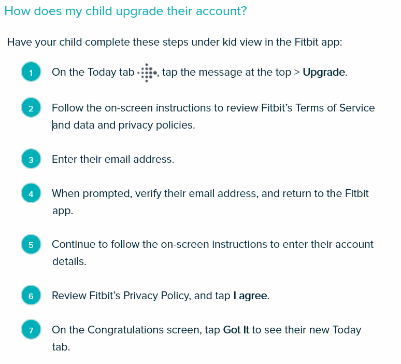Click 'When prompted, verify their email address' text

pyautogui.click(x=154, y=194)
